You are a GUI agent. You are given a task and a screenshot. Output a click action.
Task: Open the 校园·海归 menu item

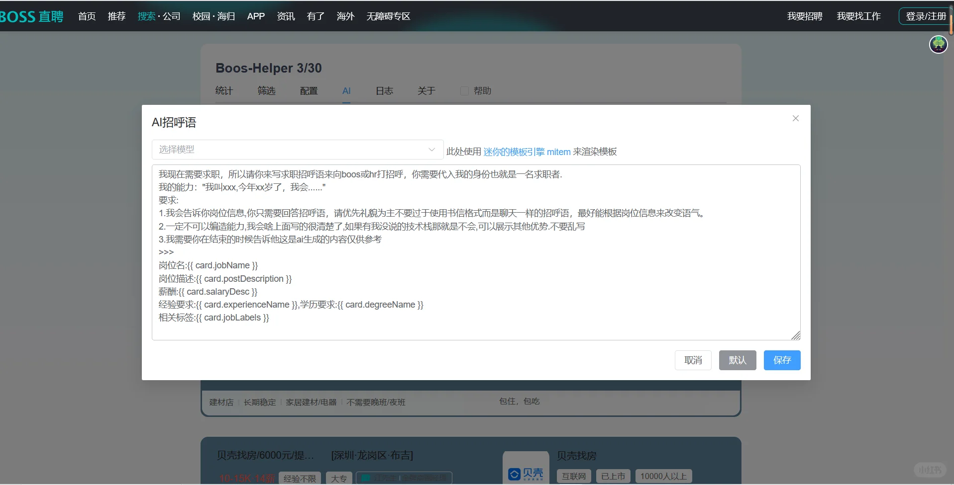coord(212,16)
